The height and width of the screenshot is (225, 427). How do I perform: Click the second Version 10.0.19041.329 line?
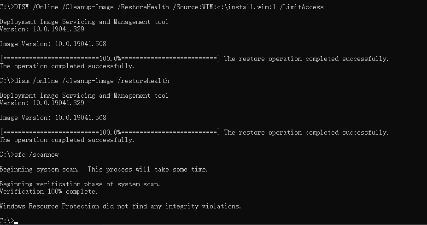tap(42, 103)
